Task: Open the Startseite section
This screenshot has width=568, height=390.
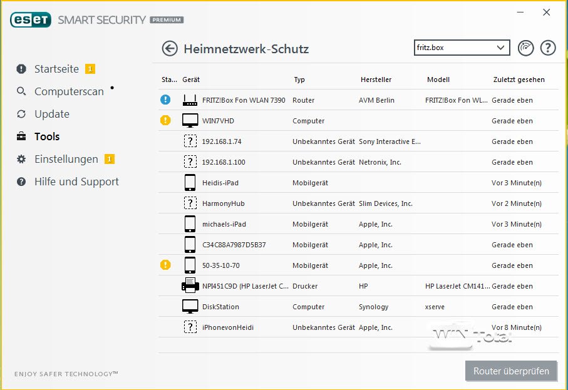Action: point(56,69)
